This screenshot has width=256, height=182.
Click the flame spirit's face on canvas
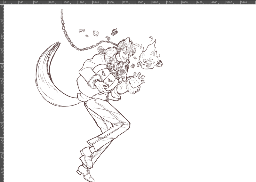pyautogui.click(x=148, y=61)
